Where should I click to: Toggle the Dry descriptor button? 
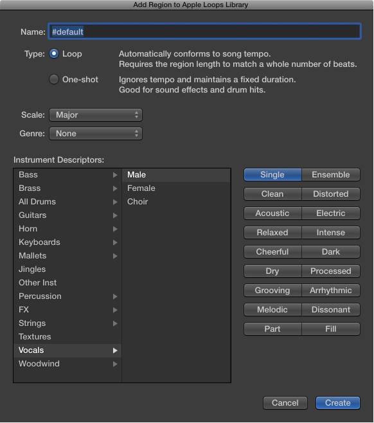tap(272, 271)
